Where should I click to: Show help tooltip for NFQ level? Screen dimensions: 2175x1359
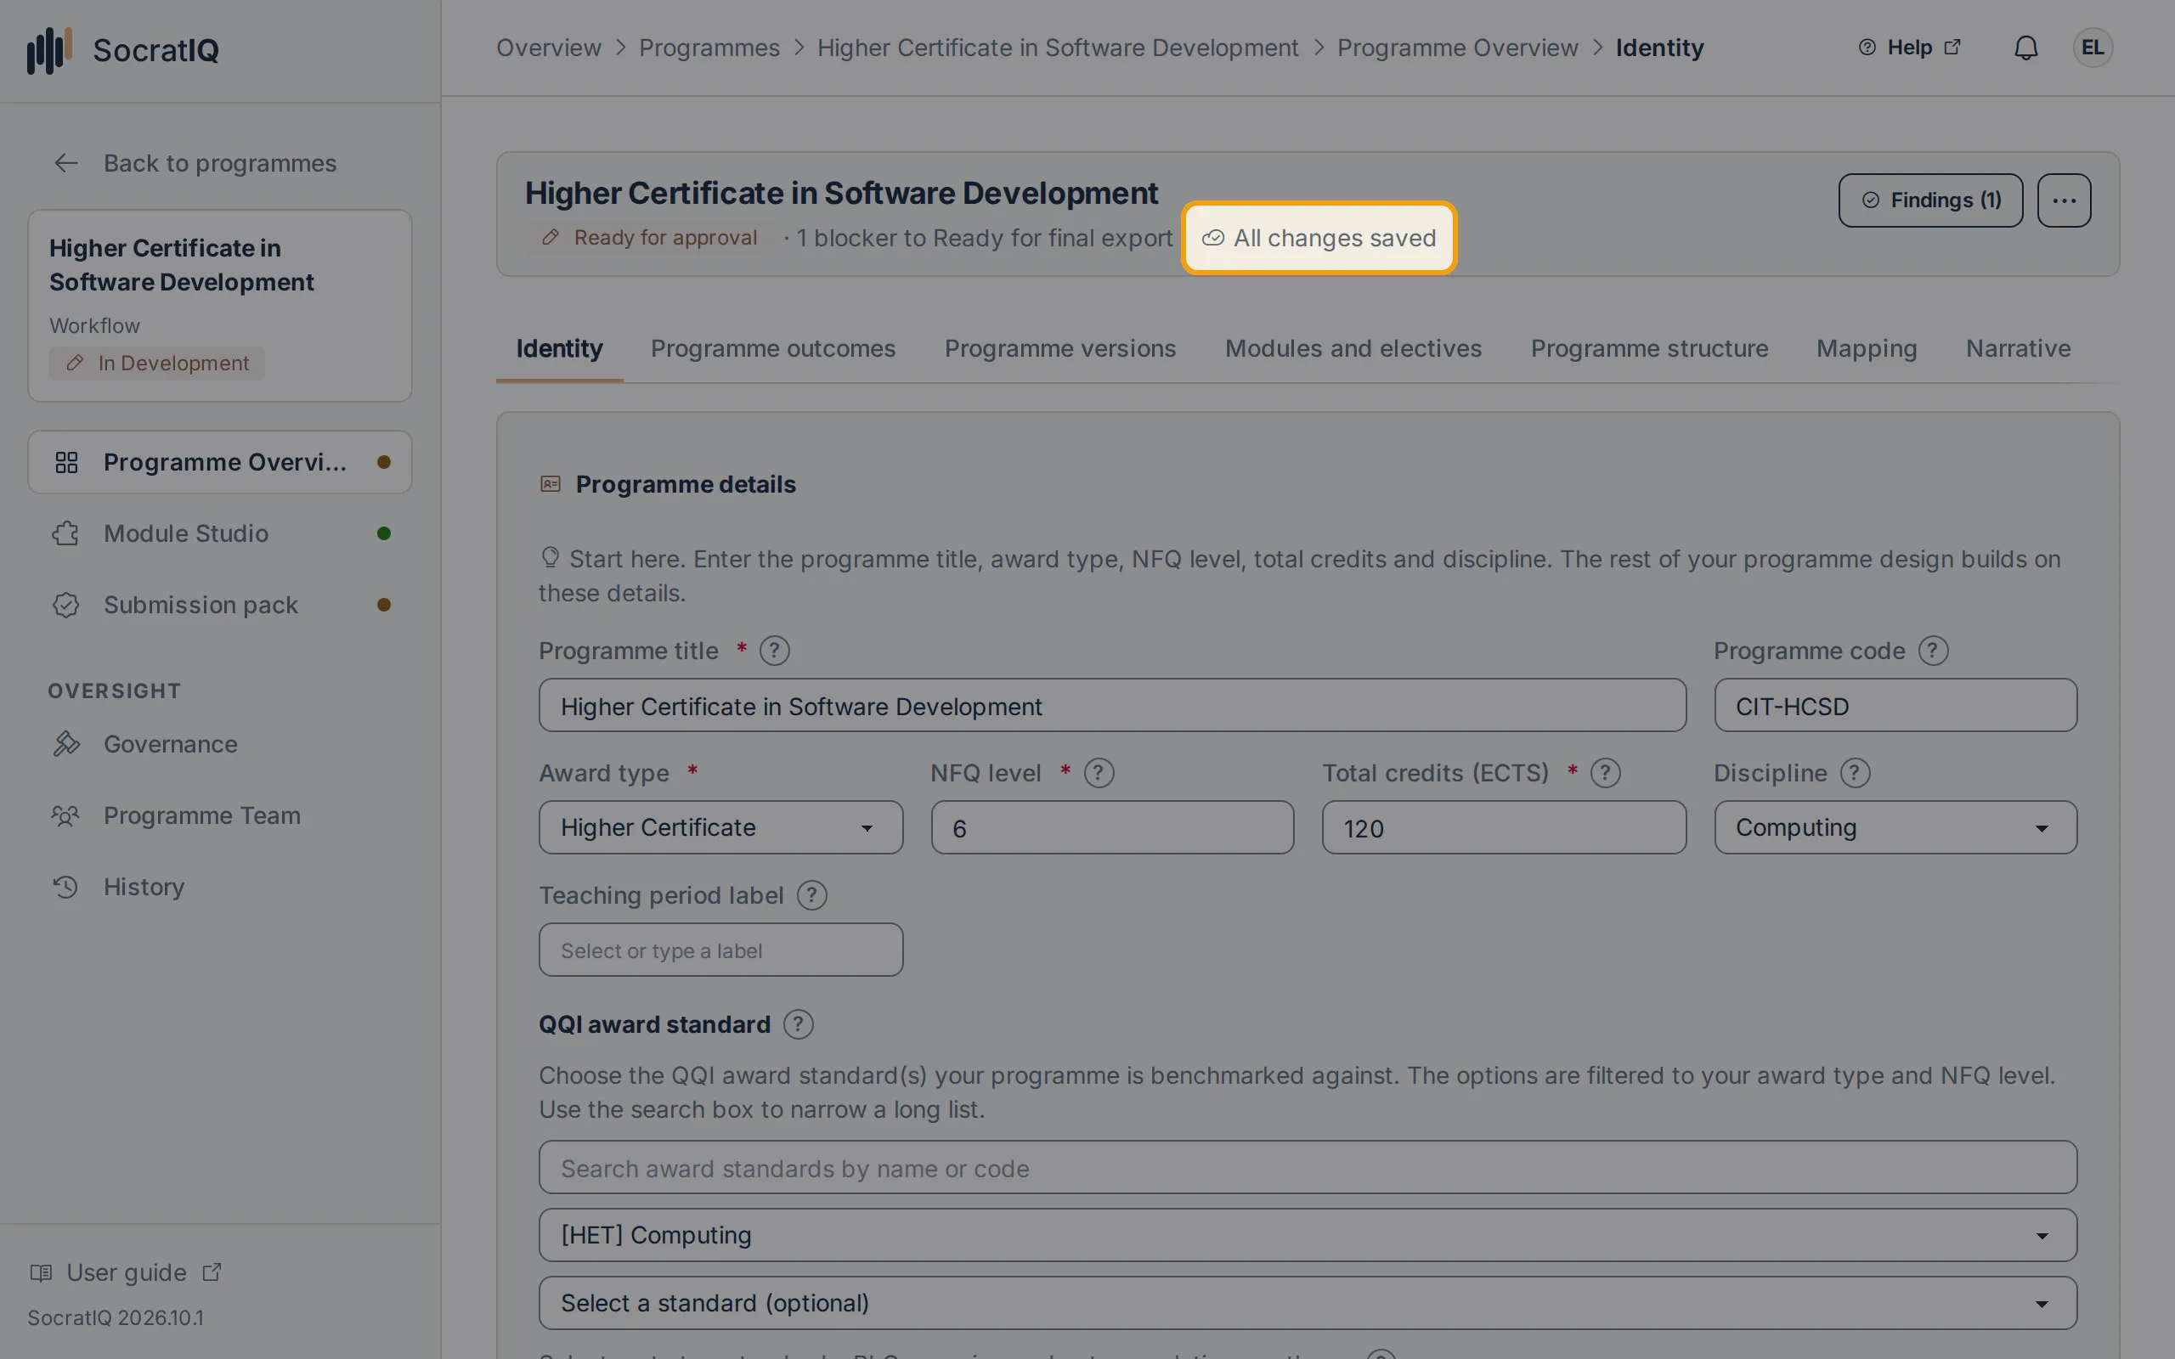pos(1099,773)
